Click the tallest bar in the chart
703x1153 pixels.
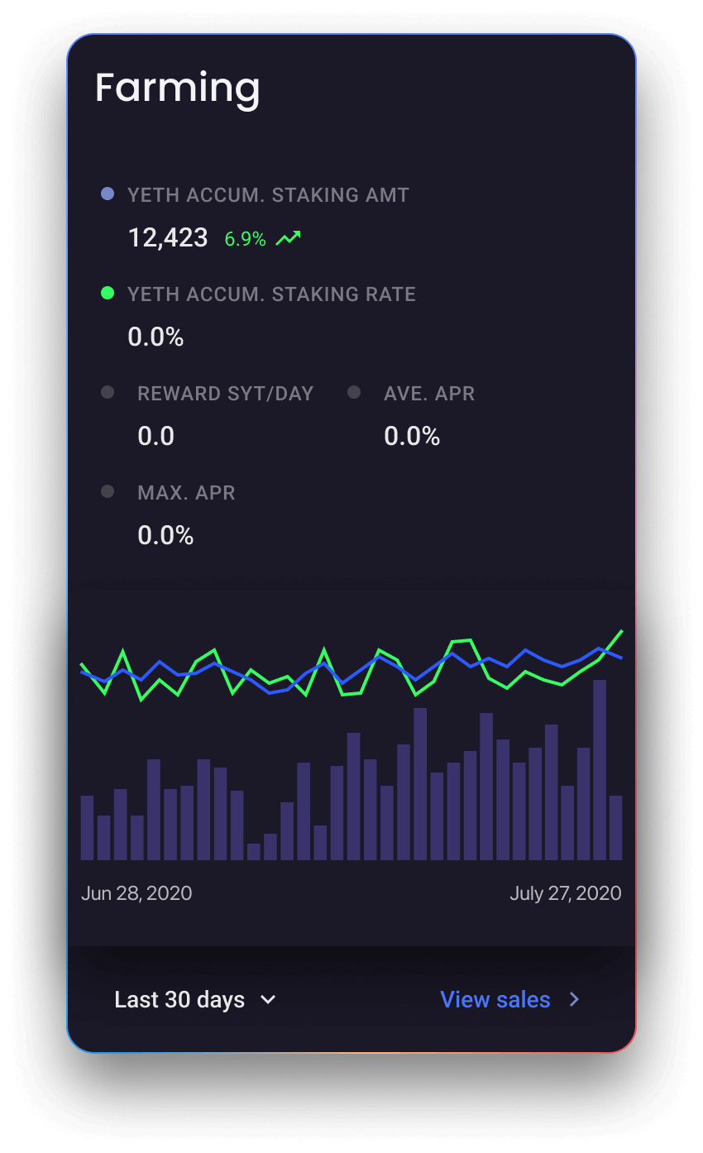point(600,769)
